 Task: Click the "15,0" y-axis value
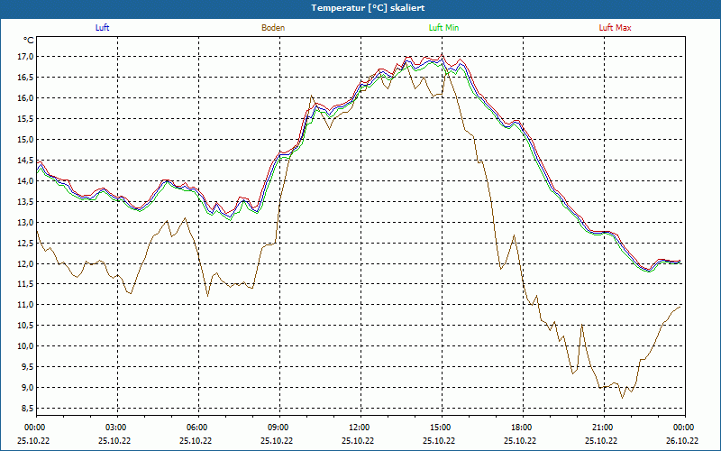coord(25,140)
